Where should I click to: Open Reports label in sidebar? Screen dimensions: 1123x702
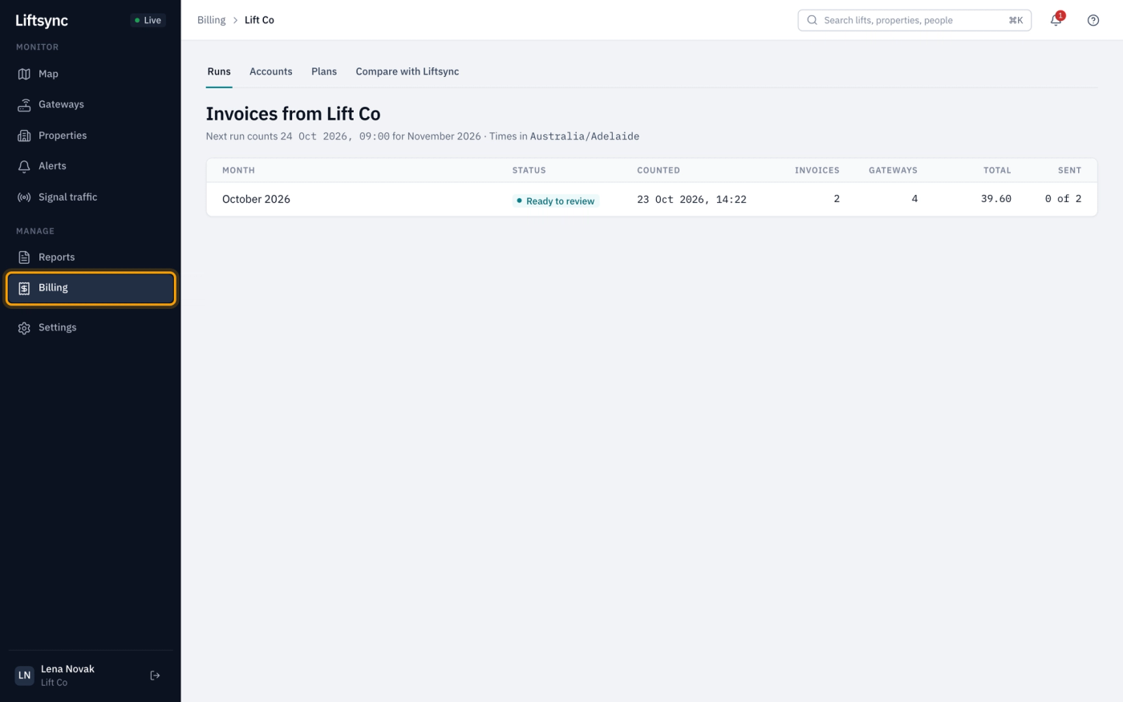pos(56,258)
